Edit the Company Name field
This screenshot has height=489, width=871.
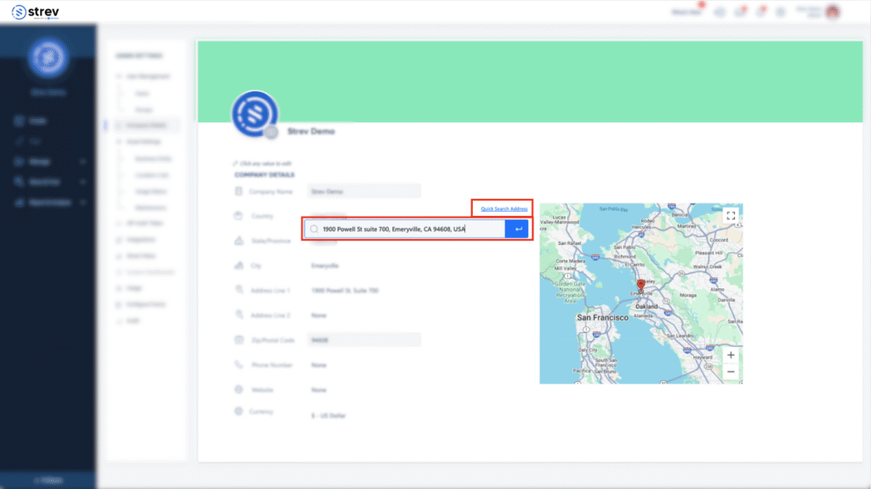[364, 192]
